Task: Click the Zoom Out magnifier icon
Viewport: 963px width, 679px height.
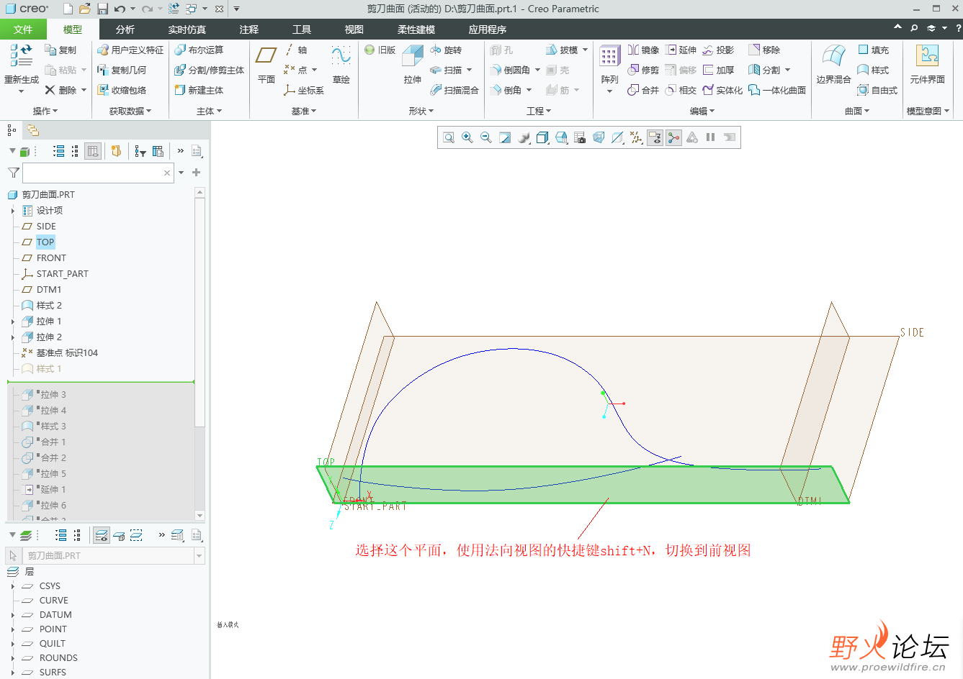Action: 486,137
